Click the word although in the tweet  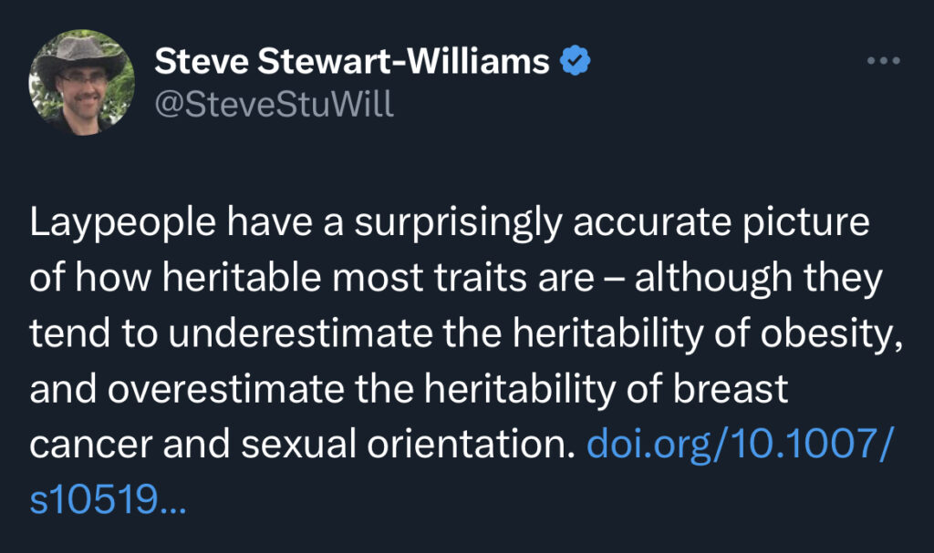coord(713,279)
